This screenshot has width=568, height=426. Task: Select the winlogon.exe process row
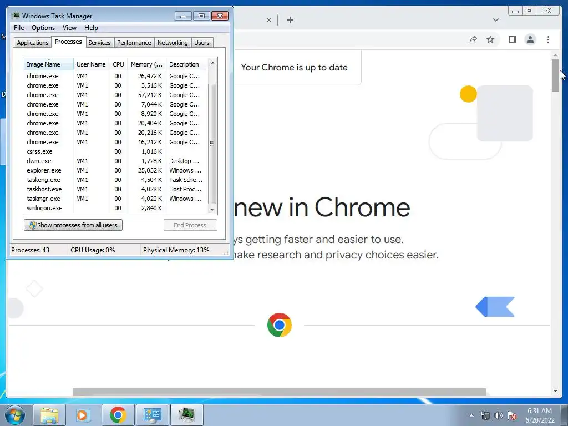click(115, 208)
